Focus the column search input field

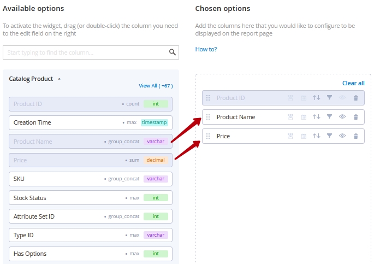point(85,52)
